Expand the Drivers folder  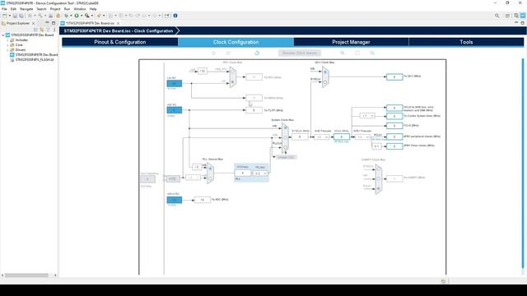pyautogui.click(x=7, y=49)
